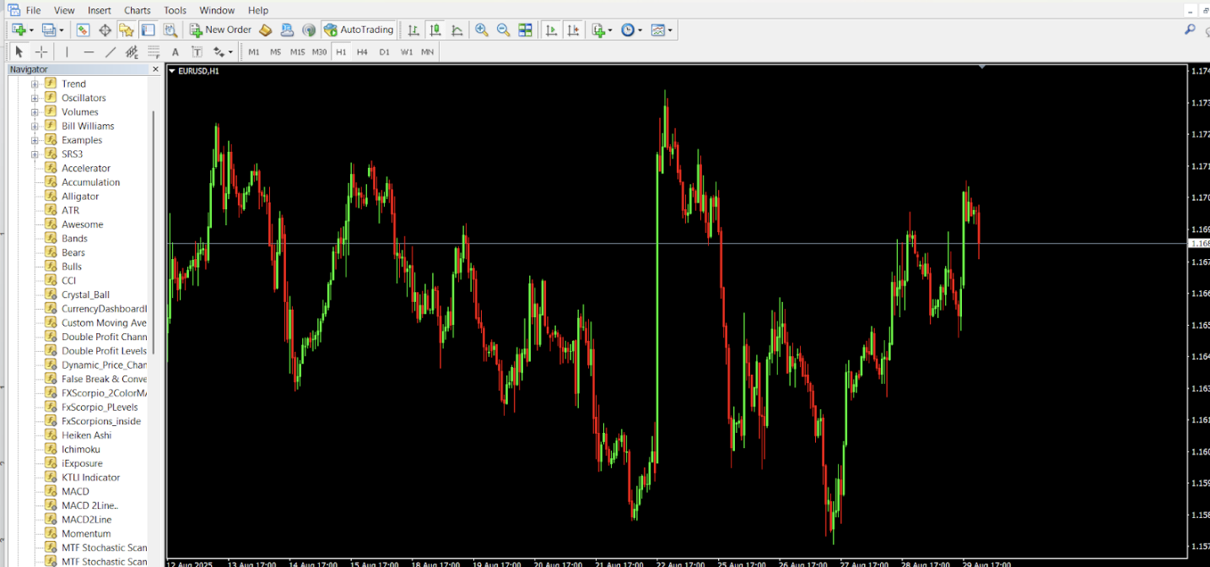The image size is (1210, 567).
Task: Open the chart Templates dropdown arrow
Action: pyautogui.click(x=671, y=30)
